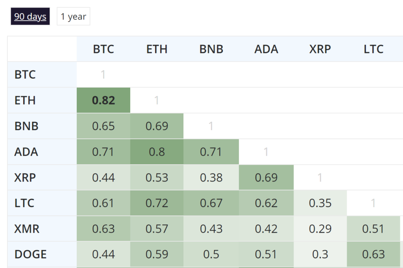Click the 0.51 cell in DOGE row
This screenshot has width=403, height=268.
click(266, 254)
